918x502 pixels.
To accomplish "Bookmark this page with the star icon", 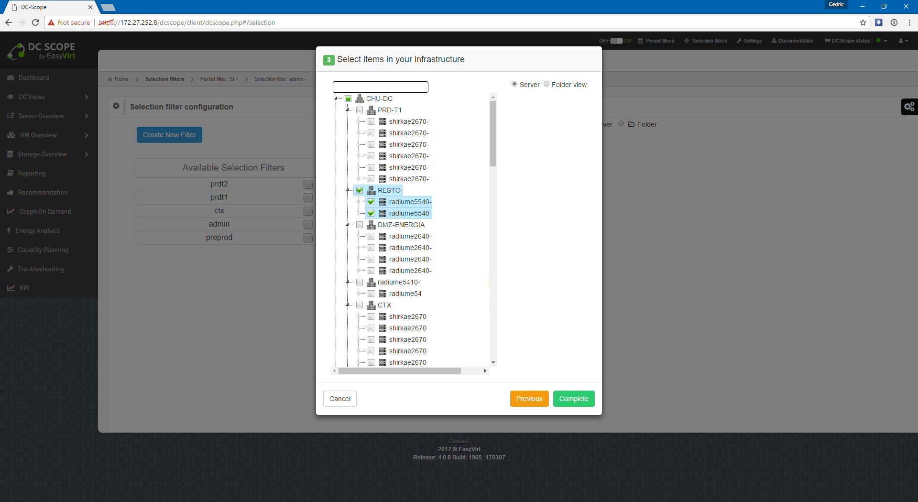I will click(863, 22).
